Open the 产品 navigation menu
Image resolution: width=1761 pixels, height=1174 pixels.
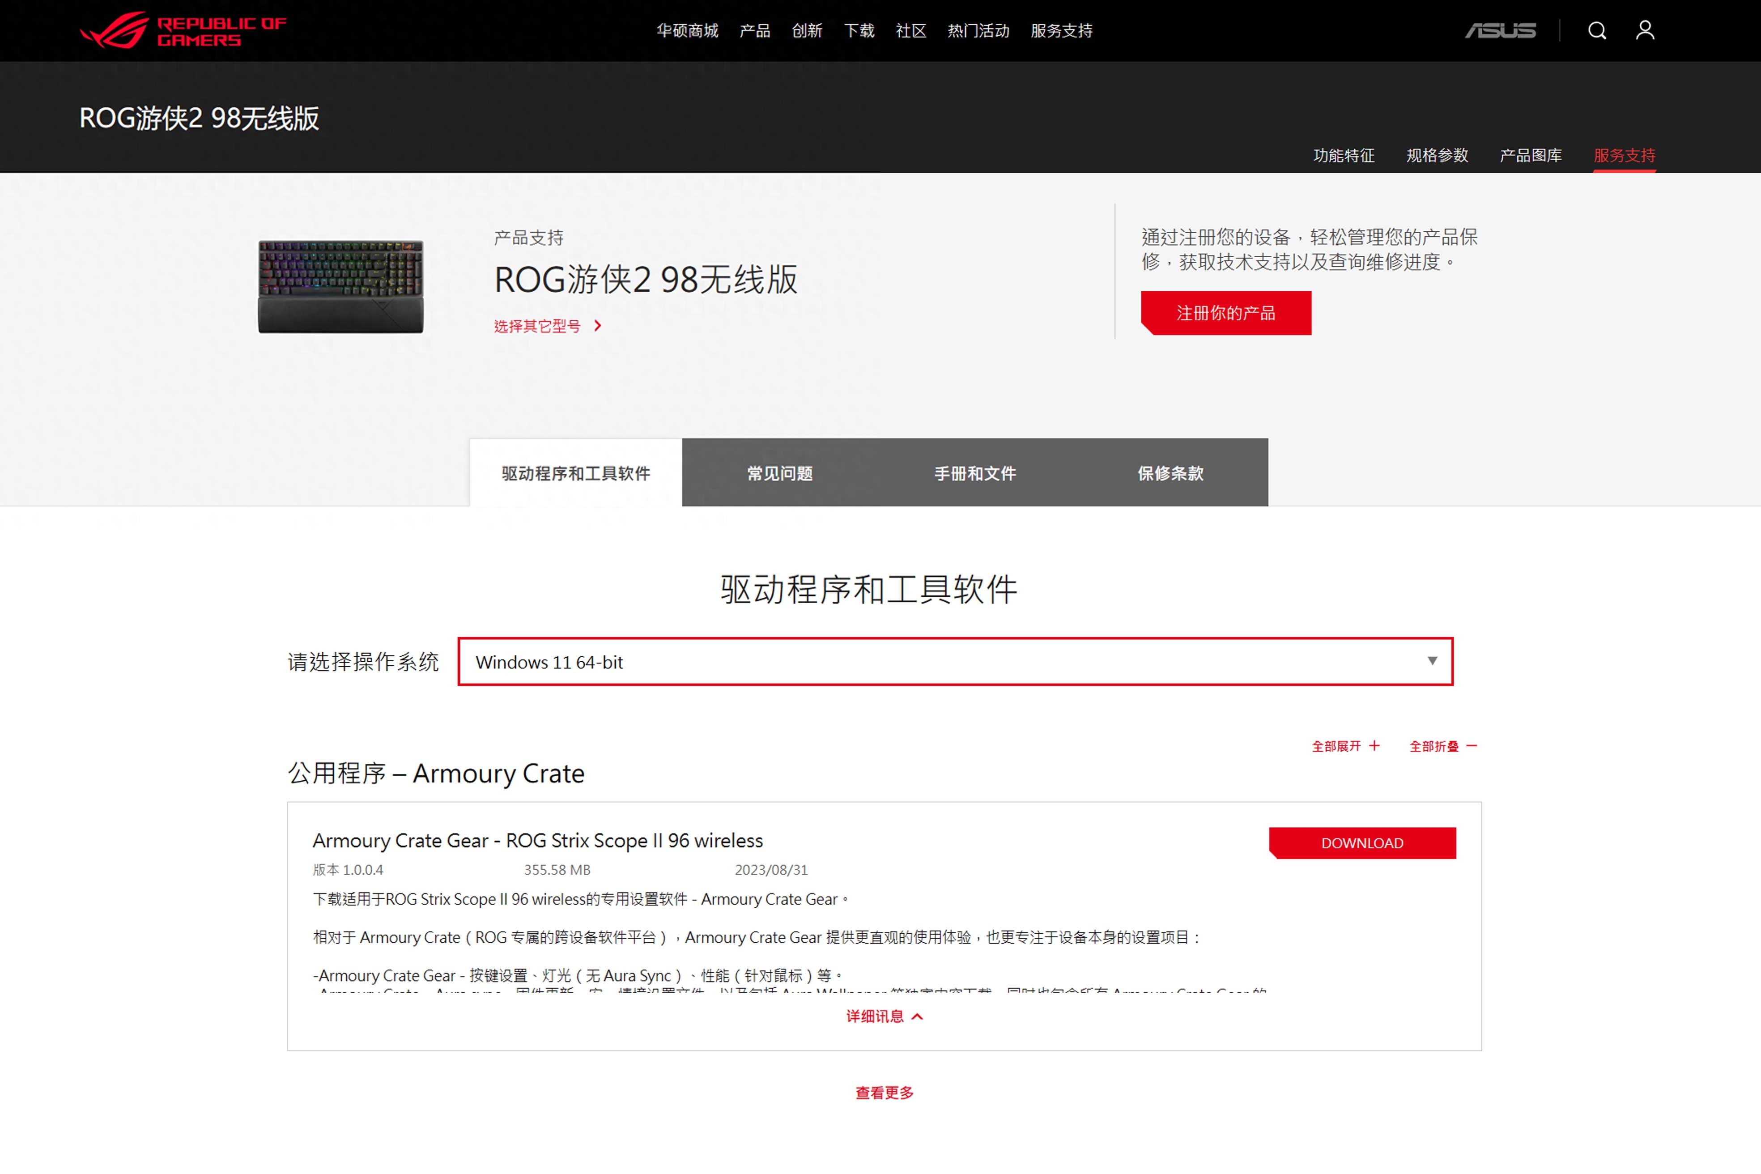pos(755,31)
